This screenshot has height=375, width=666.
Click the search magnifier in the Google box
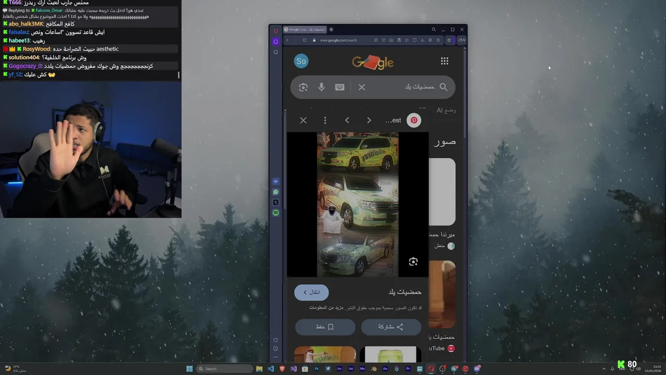coord(443,87)
